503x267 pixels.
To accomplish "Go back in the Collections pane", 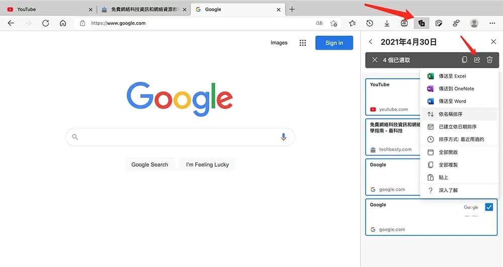I will (x=371, y=42).
